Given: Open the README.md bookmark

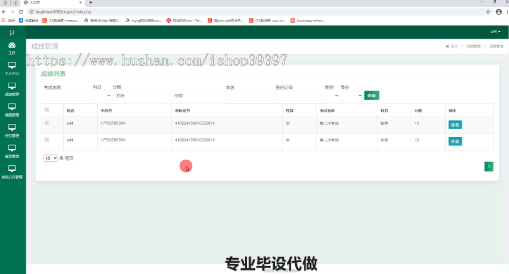Looking at the screenshot, I should pos(185,20).
